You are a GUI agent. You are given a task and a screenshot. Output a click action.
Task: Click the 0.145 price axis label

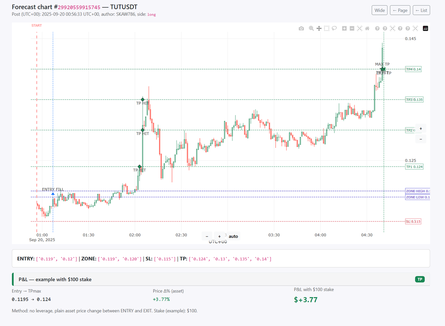coord(411,39)
